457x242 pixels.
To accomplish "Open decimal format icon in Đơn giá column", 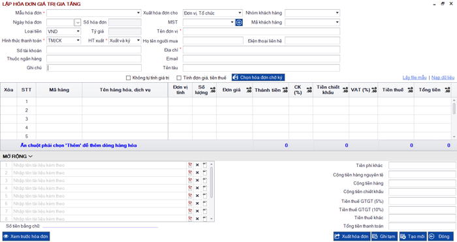I will tap(249, 90).
